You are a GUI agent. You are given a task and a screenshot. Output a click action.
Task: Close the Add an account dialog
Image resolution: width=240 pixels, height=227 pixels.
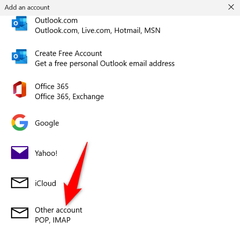pyautogui.click(x=231, y=7)
